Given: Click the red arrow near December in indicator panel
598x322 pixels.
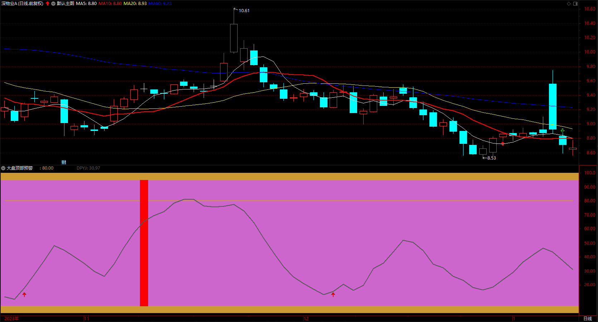Looking at the screenshot, I should click(333, 294).
